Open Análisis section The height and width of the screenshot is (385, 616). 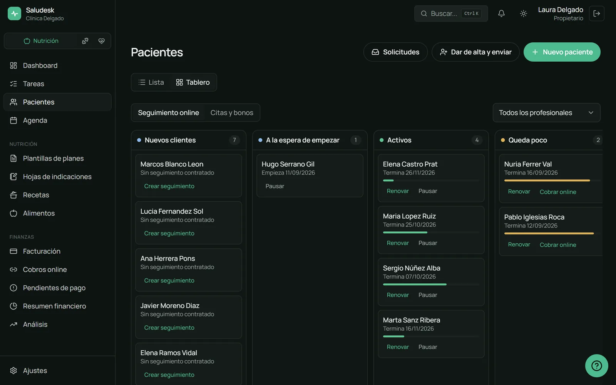tap(57, 325)
